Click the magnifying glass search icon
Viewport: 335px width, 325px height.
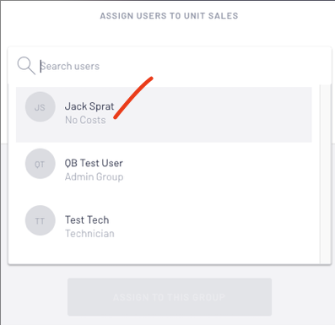26,66
